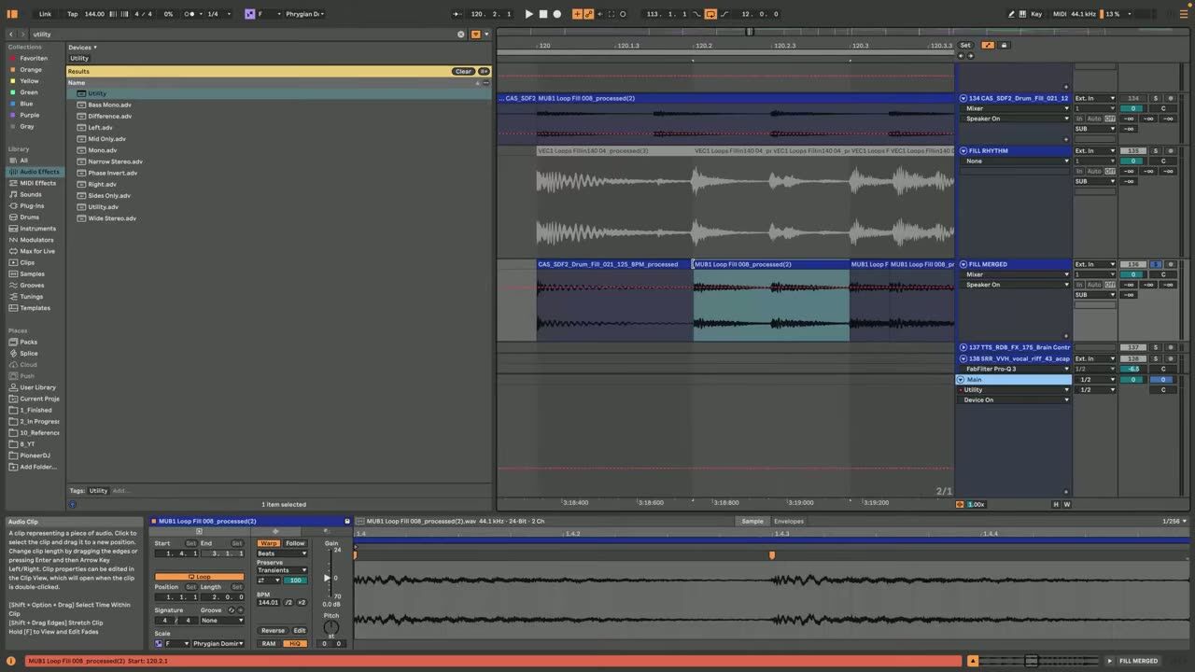Toggle the HiQ switch
The image size is (1195, 672).
295,643
